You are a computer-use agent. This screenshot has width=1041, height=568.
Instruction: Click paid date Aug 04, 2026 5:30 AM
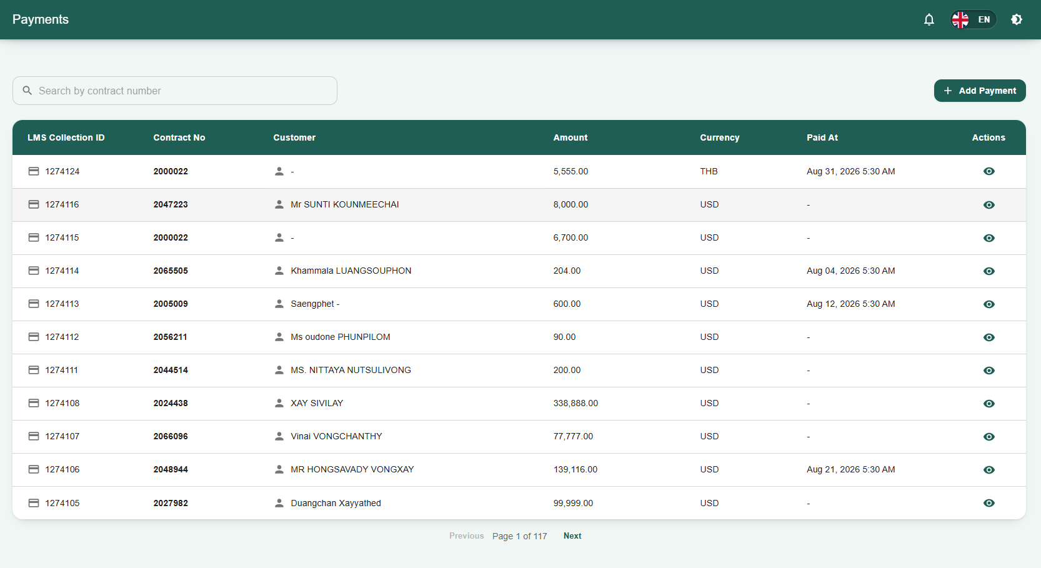pos(850,271)
